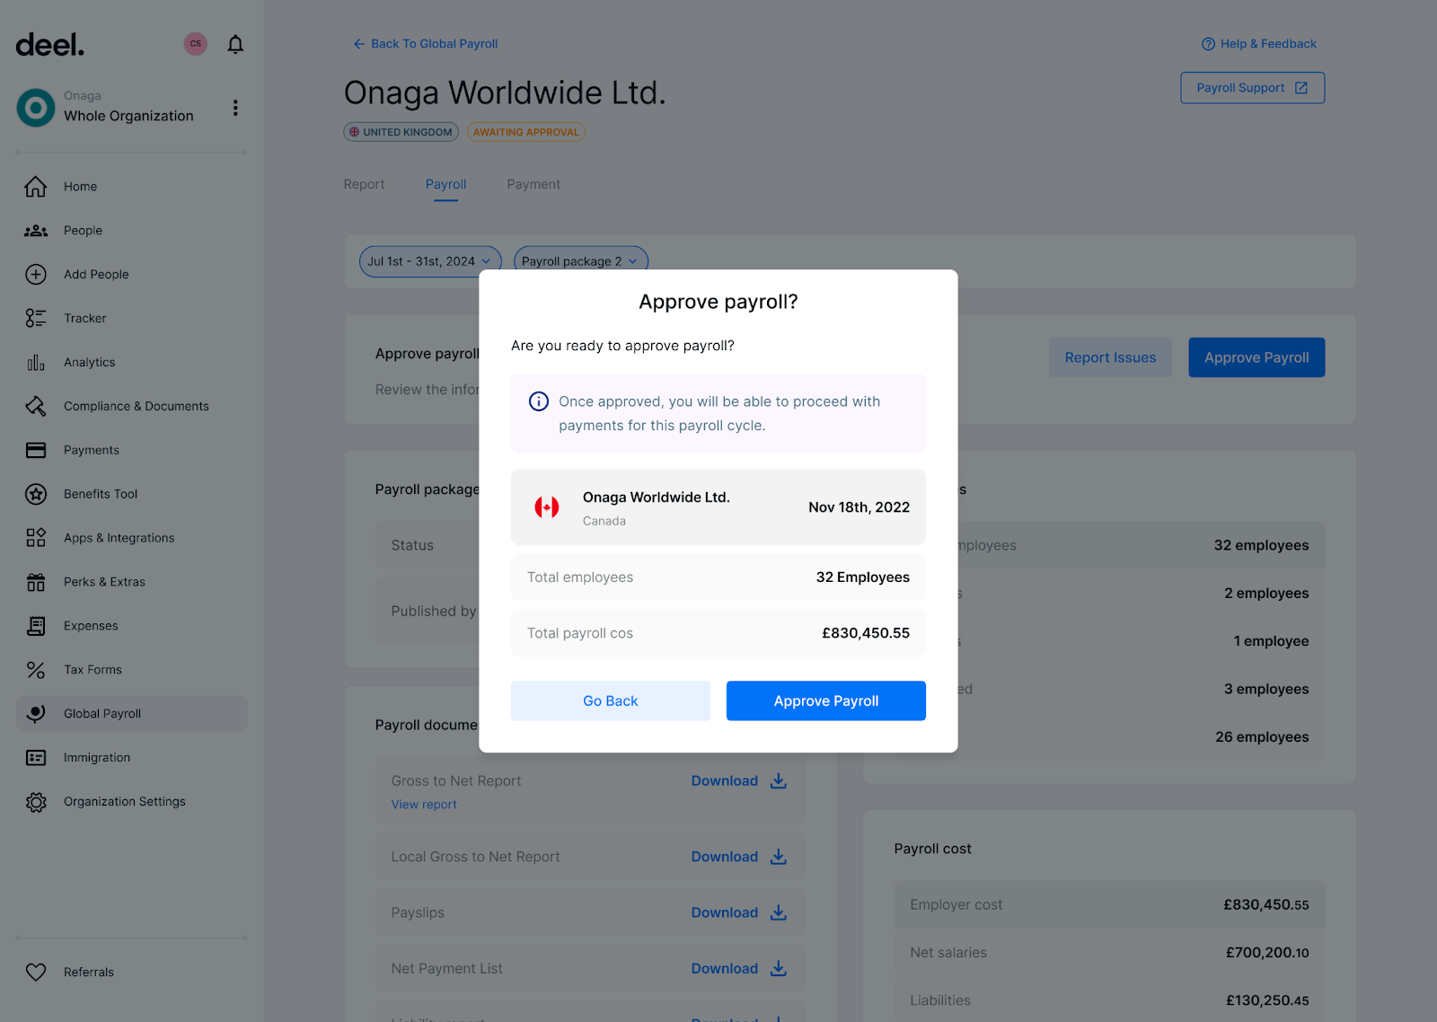
Task: Click the Tax Forms percent icon
Action: (x=36, y=671)
